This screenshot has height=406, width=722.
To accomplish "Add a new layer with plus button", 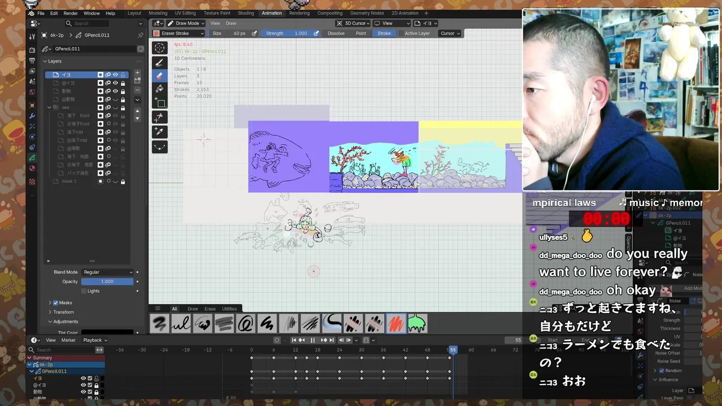I will 137,73.
